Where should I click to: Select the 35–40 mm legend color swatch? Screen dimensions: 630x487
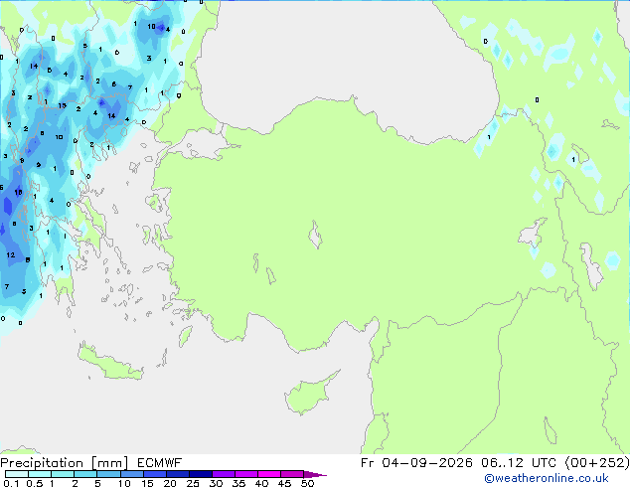click(x=246, y=474)
